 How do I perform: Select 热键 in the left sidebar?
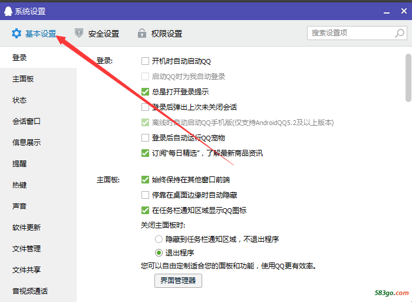click(x=38, y=185)
